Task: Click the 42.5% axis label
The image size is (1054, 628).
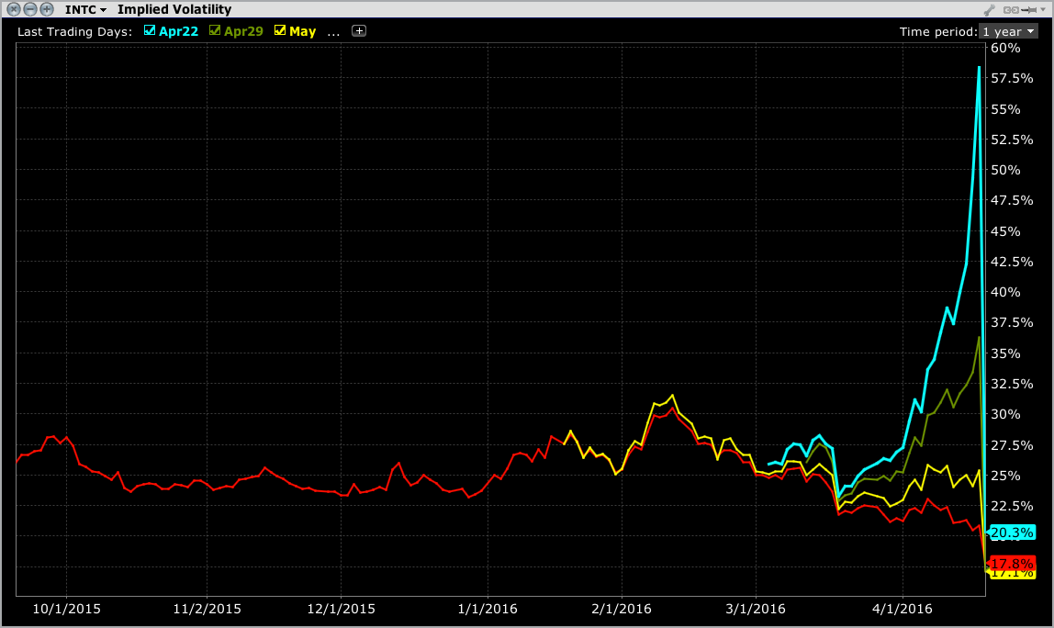Action: (x=1012, y=262)
